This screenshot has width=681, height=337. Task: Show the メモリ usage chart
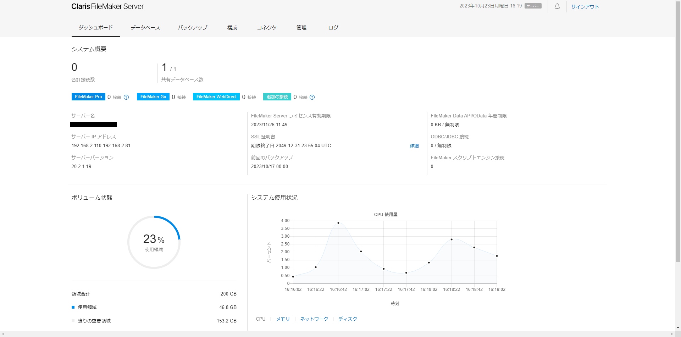283,319
